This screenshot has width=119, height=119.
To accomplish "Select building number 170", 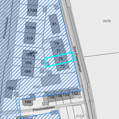I will [29, 38].
